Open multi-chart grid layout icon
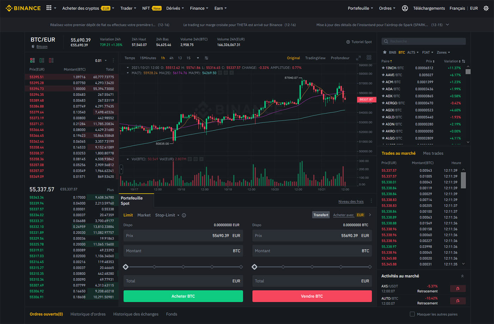Image resolution: width=494 pixels, height=324 pixels. 369,58
